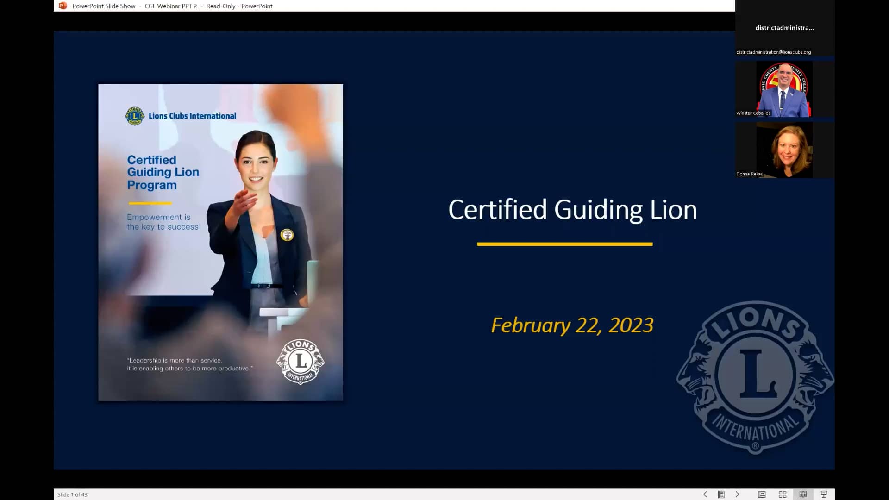Open the slide navigation menu icon
The width and height of the screenshot is (889, 500).
coord(721,494)
